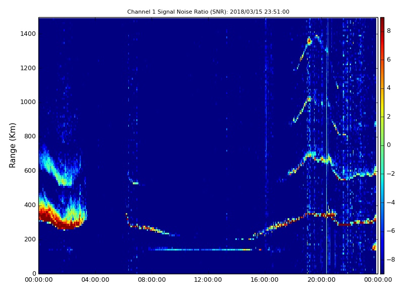Click the 400 range tick label
This screenshot has height=303, width=404.
30,205
